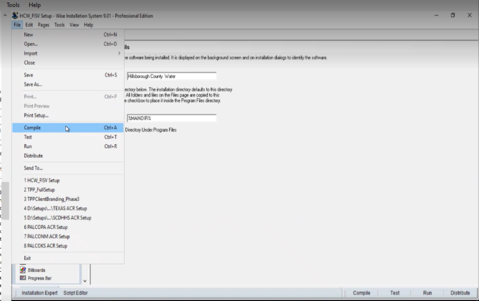
Task: Expand the Import submenu arrow
Action: point(119,53)
